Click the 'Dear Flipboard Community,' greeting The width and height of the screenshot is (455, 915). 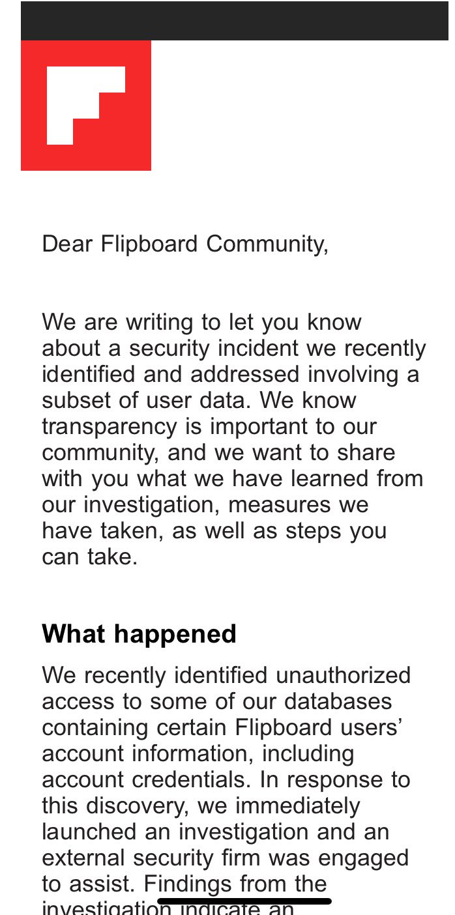point(185,244)
